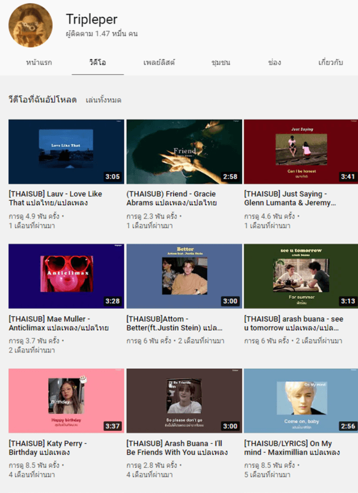Open the see u tomorrow thumbnail

point(301,276)
